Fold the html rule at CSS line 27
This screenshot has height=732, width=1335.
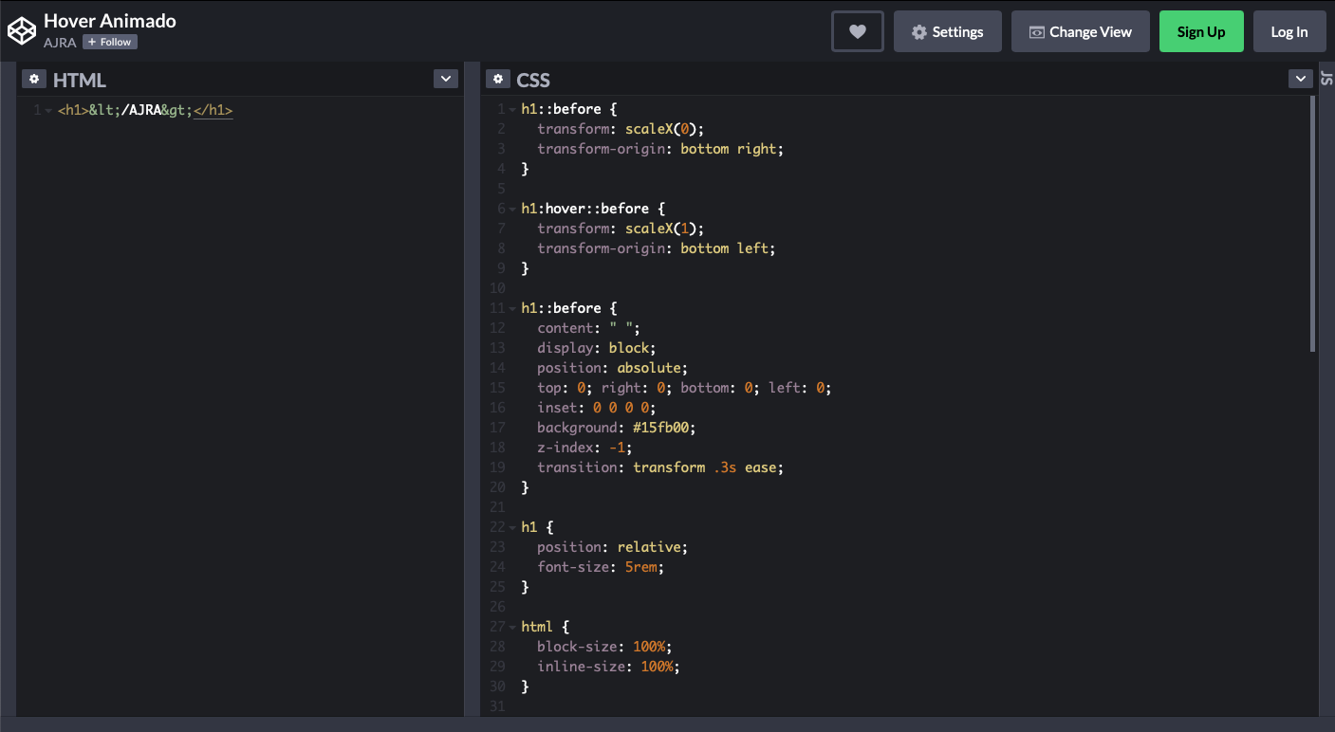coord(512,627)
